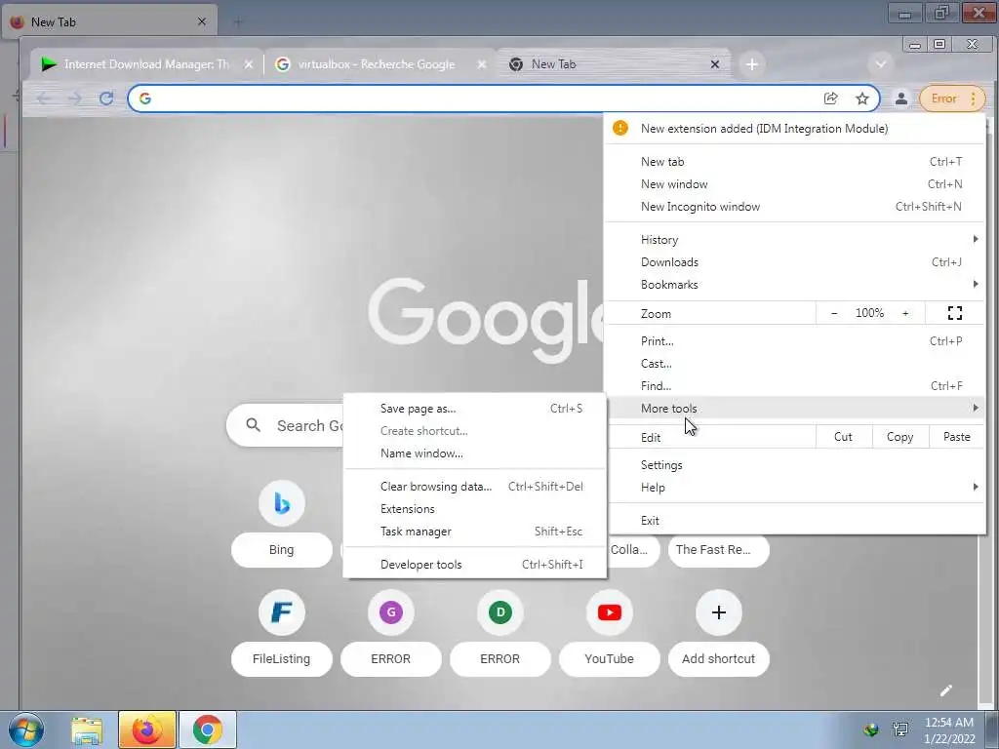Expand the More tools submenu
The image size is (999, 749).
(x=794, y=409)
